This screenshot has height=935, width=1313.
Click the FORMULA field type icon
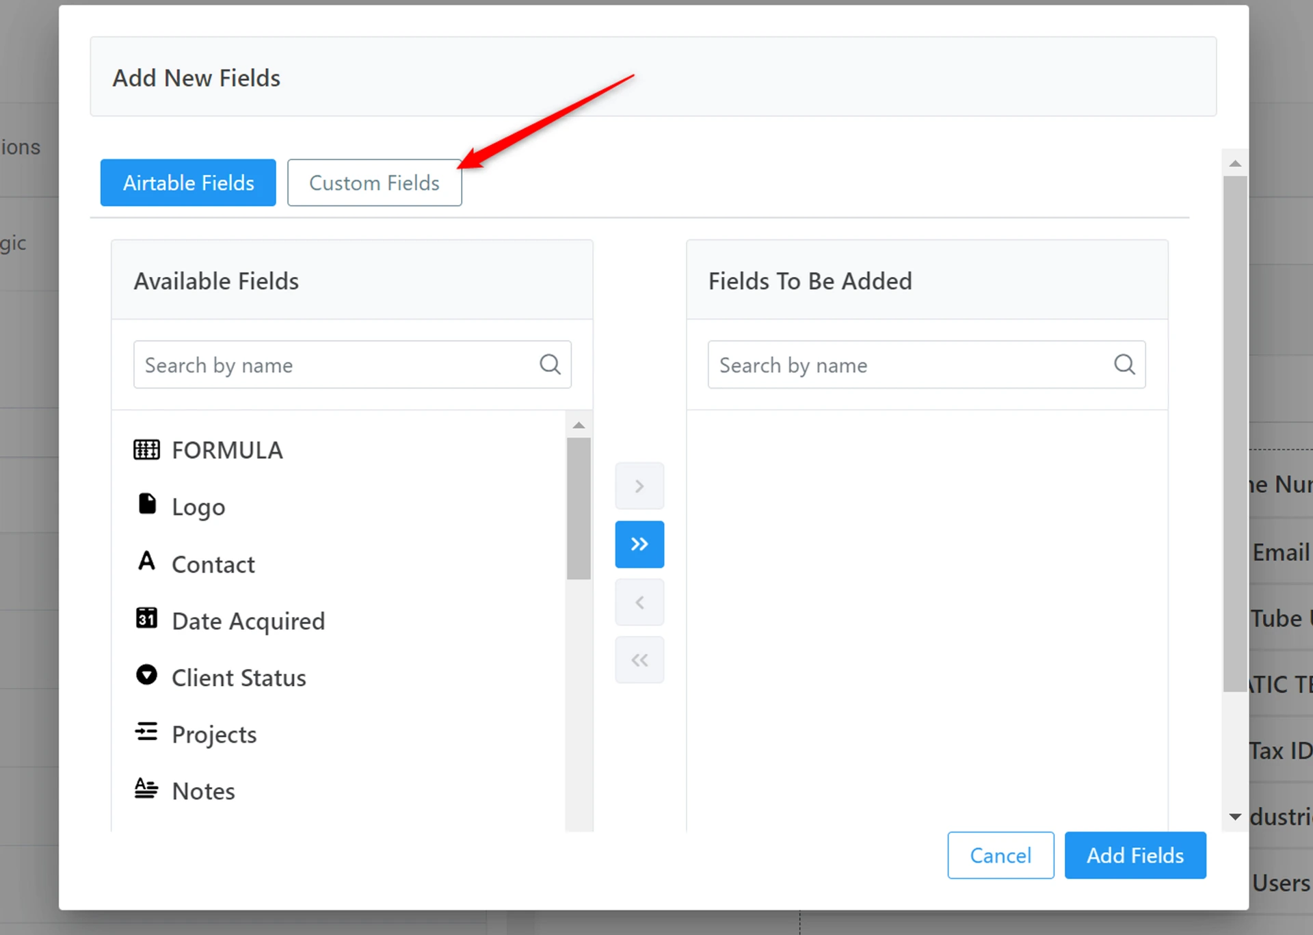click(x=146, y=450)
